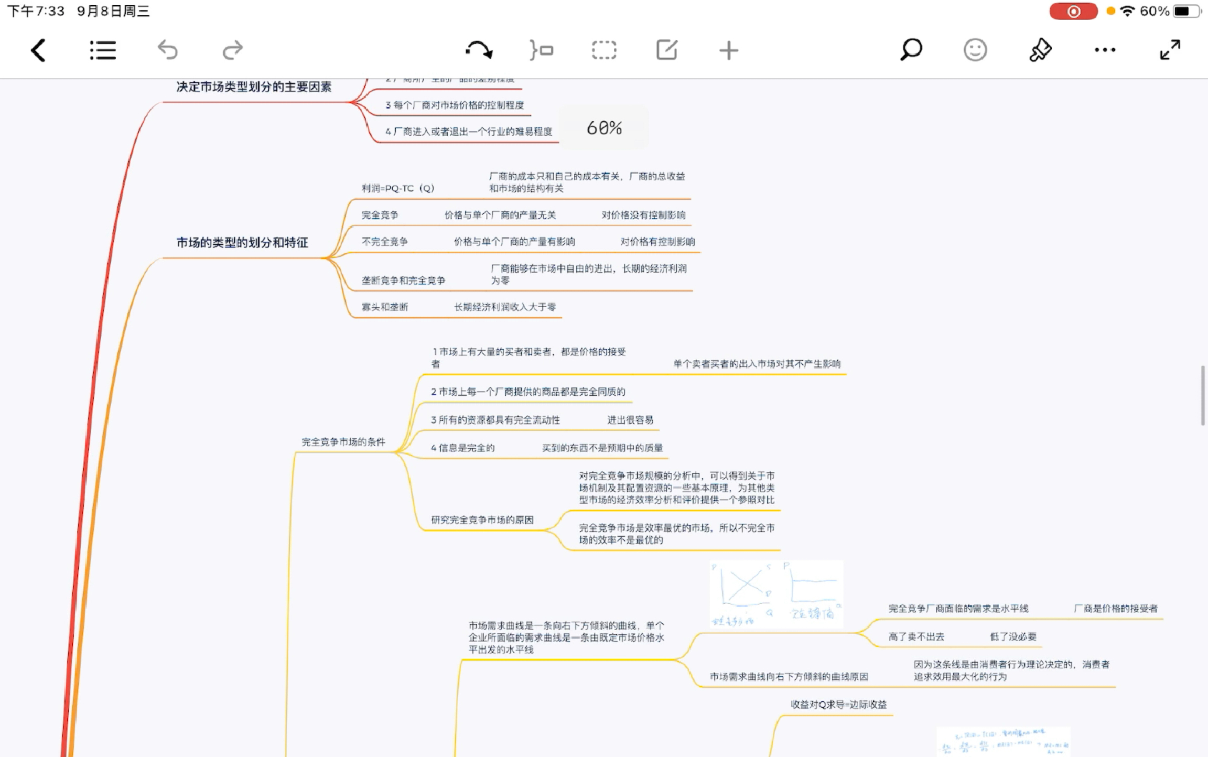Image resolution: width=1208 pixels, height=757 pixels.
Task: Redo the last edit
Action: [232, 50]
